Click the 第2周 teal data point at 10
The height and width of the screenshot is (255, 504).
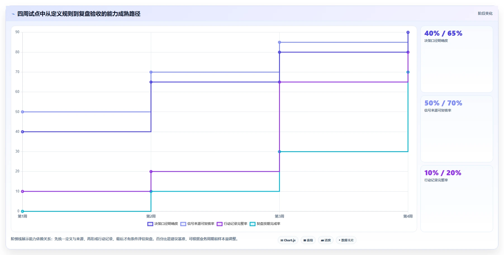pos(151,191)
